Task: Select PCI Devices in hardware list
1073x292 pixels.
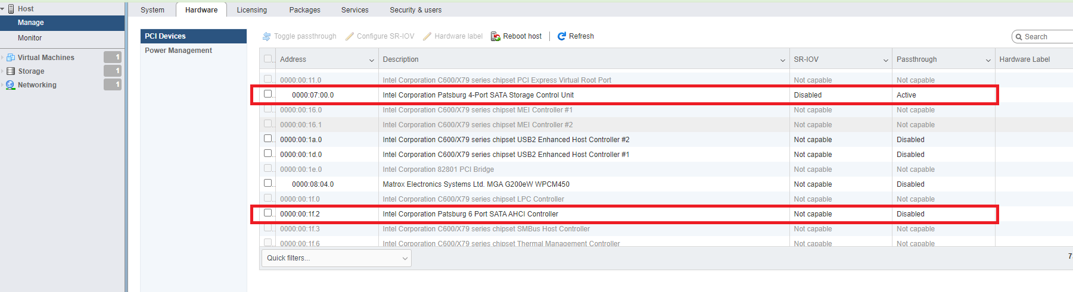Action: pos(194,36)
